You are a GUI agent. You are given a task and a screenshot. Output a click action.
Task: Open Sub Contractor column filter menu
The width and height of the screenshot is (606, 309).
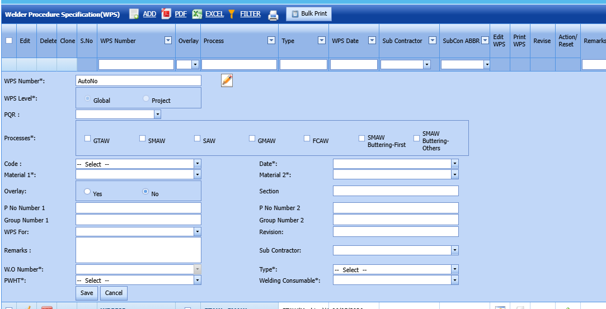point(433,40)
